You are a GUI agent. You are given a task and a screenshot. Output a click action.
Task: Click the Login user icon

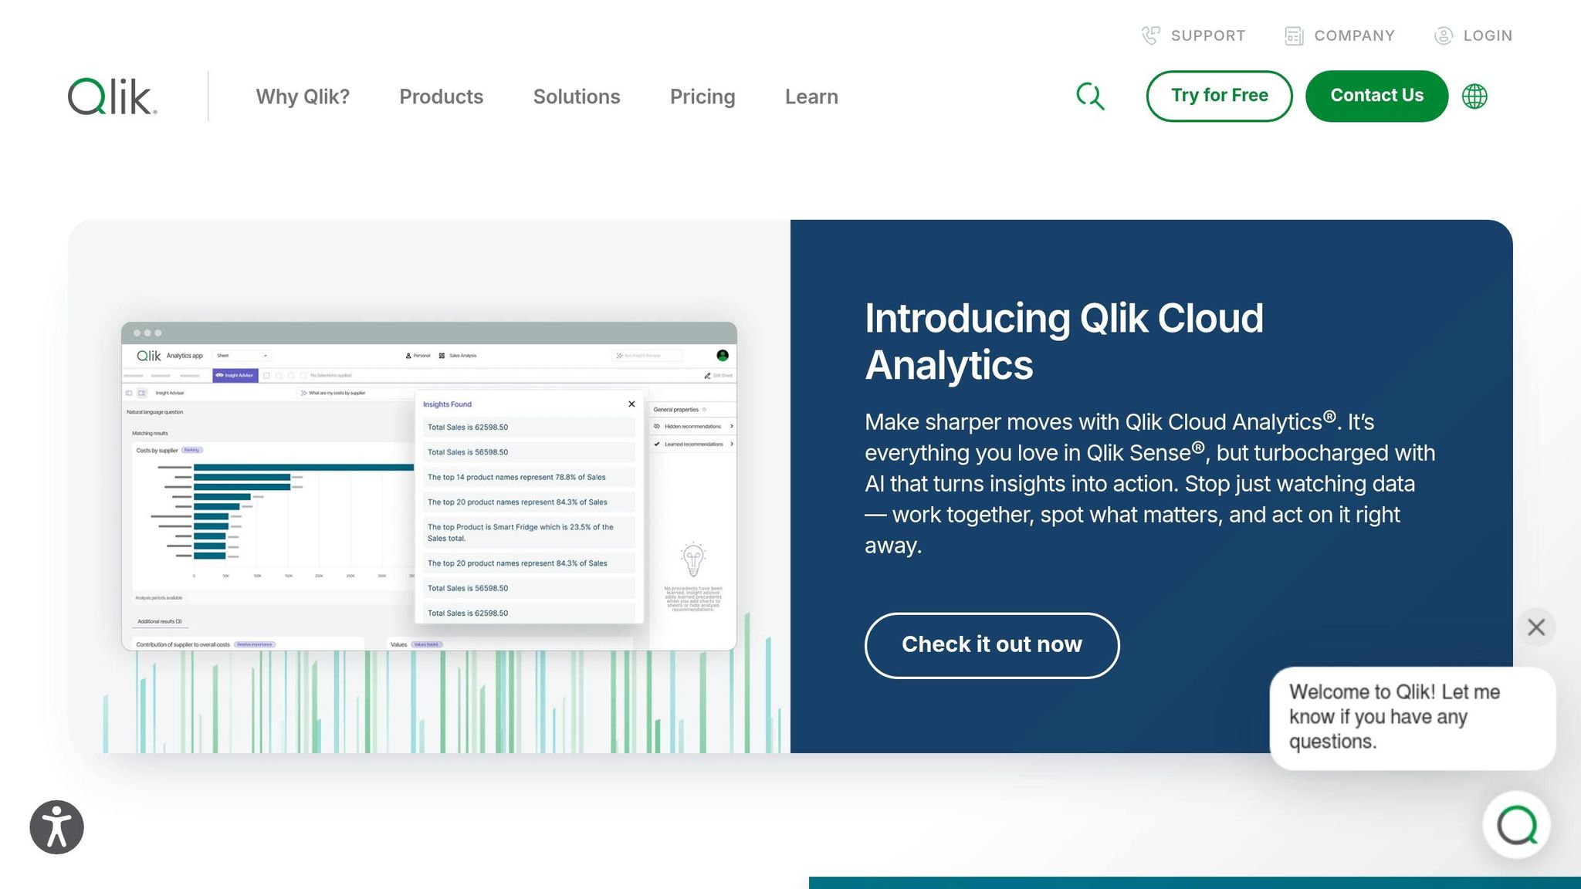[1444, 35]
